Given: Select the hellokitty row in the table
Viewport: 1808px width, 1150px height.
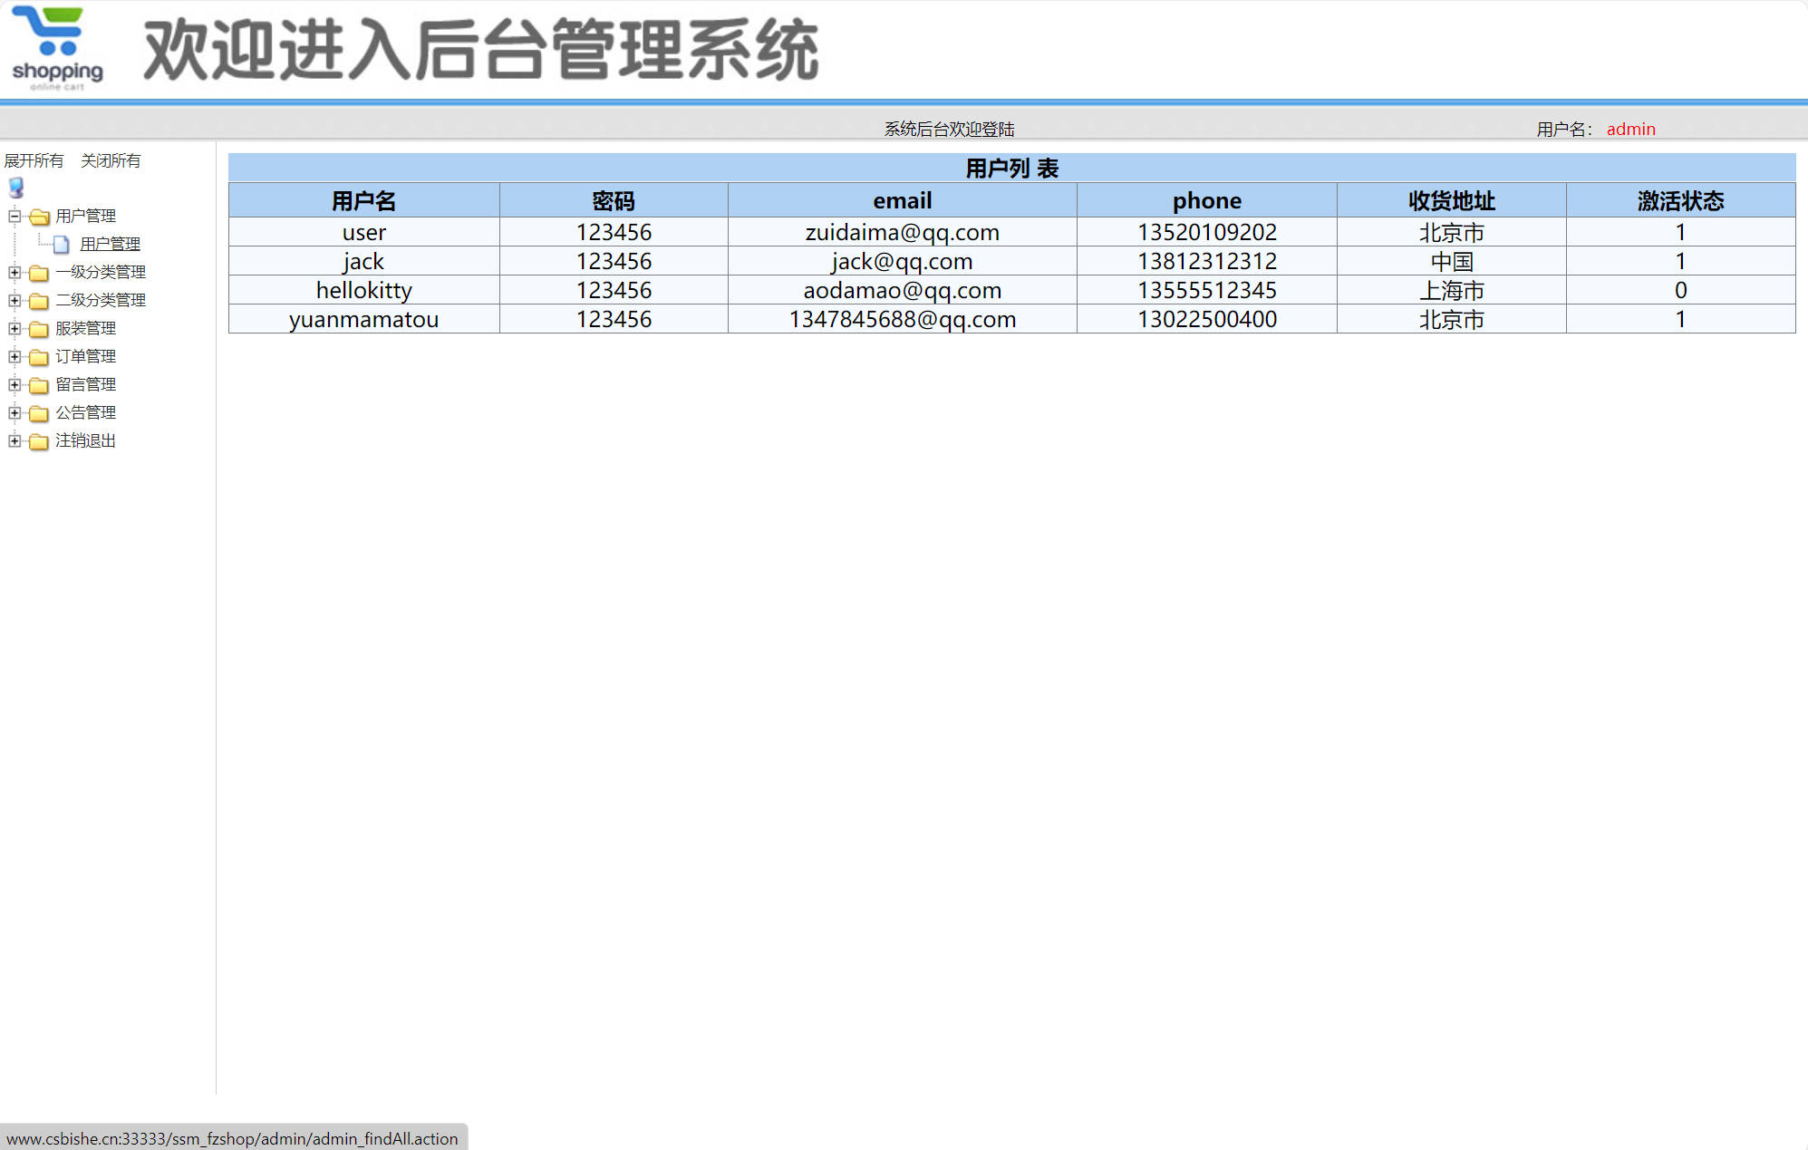Looking at the screenshot, I should pos(363,290).
